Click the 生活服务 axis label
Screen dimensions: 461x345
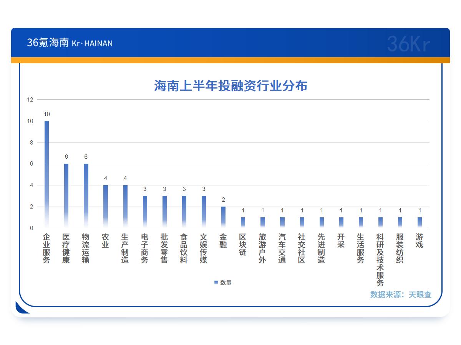361,248
